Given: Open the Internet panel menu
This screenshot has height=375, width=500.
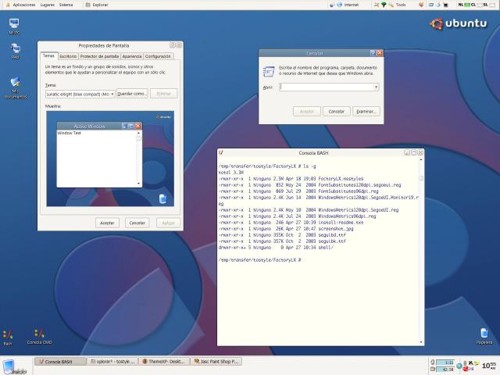Looking at the screenshot, I should coord(351,5).
